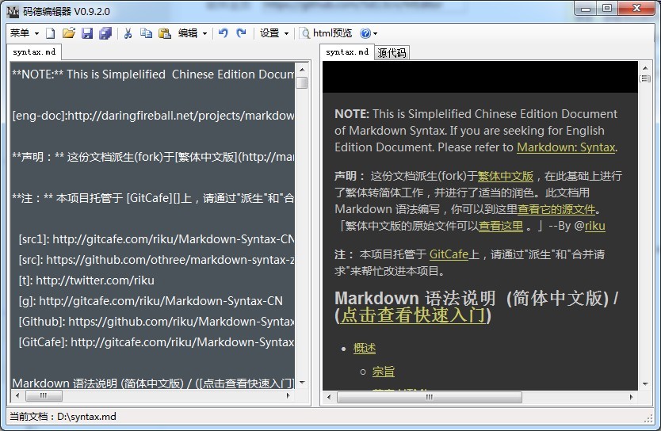Screen dimensions: 661x431
Task: Click the [src1]: line in editor
Action: point(156,239)
